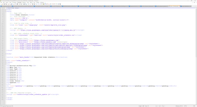Click the Open file toolbar icon
This screenshot has height=107, width=197.
click(x=3, y=4)
